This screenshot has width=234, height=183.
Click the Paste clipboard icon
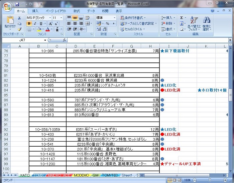[10, 20]
